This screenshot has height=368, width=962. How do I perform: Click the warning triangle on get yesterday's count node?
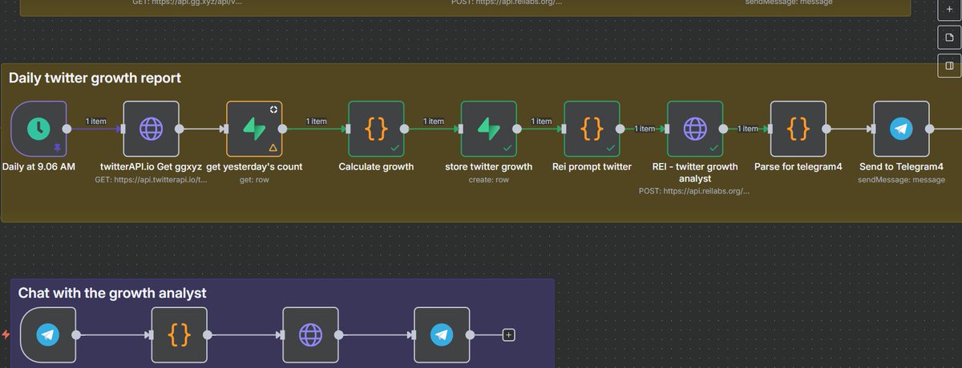[273, 148]
